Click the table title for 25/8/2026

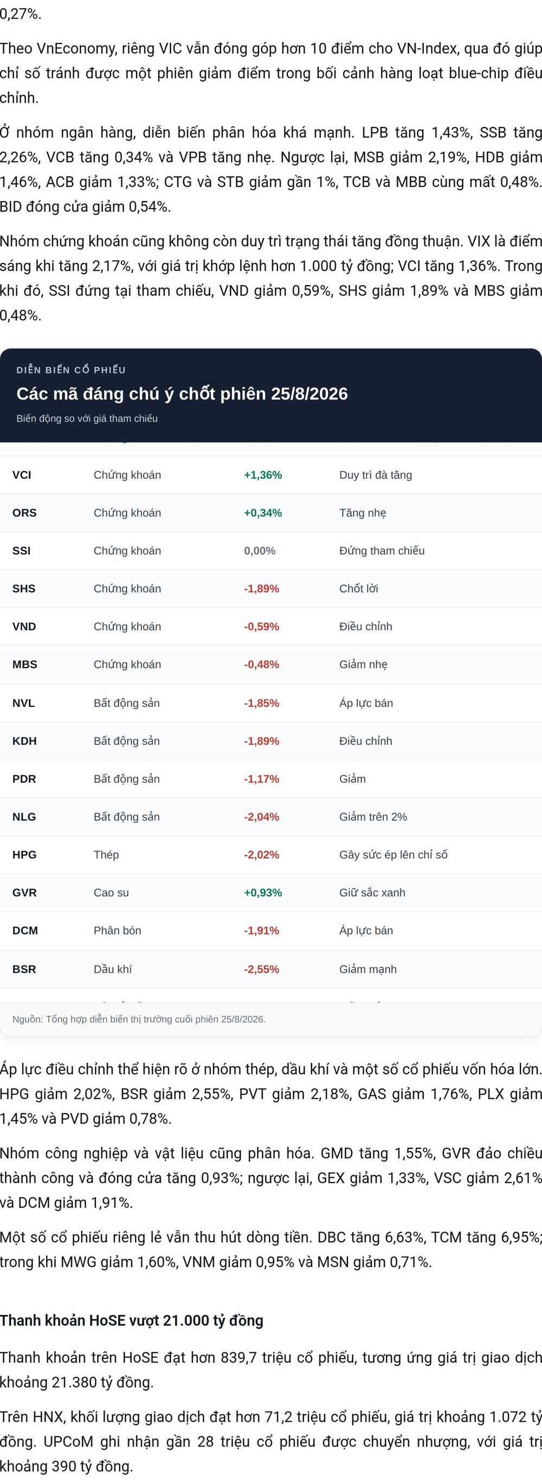(x=182, y=394)
